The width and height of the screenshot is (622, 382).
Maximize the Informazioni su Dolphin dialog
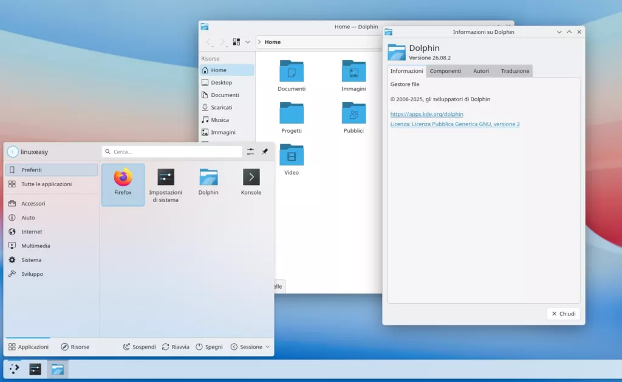(x=569, y=32)
